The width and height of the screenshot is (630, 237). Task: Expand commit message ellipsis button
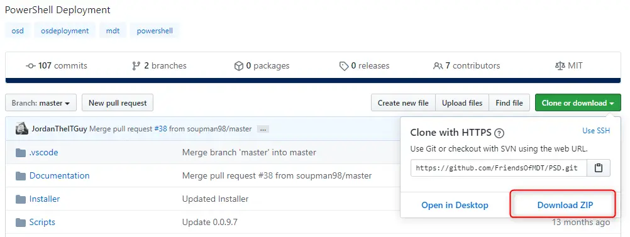pyautogui.click(x=263, y=130)
